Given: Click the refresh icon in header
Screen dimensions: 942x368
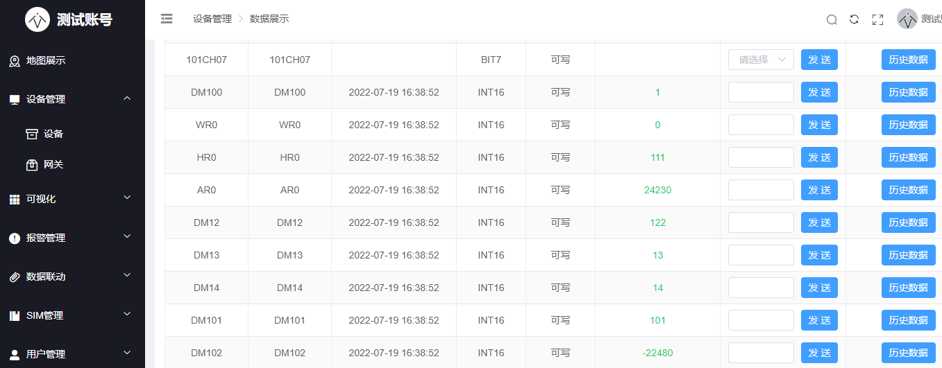Looking at the screenshot, I should pos(855,19).
